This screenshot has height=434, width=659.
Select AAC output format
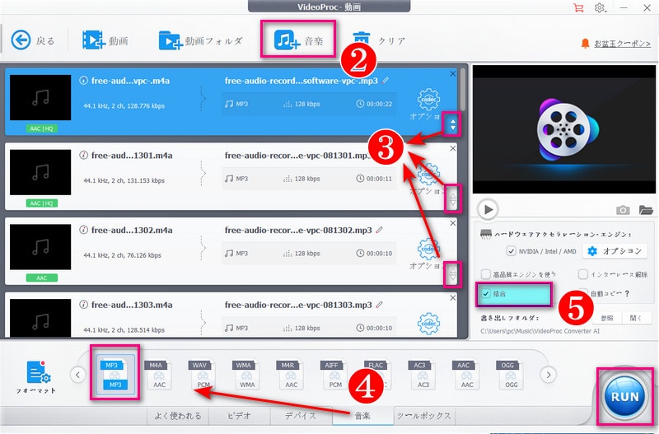pyautogui.click(x=467, y=374)
